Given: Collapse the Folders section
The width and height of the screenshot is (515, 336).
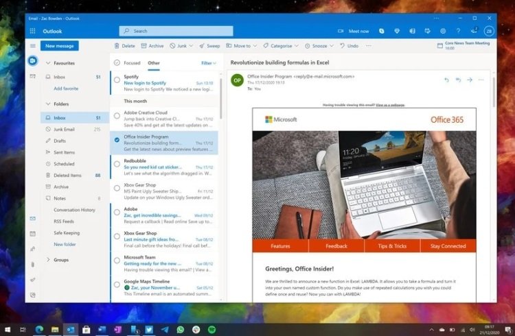Looking at the screenshot, I should [x=48, y=104].
